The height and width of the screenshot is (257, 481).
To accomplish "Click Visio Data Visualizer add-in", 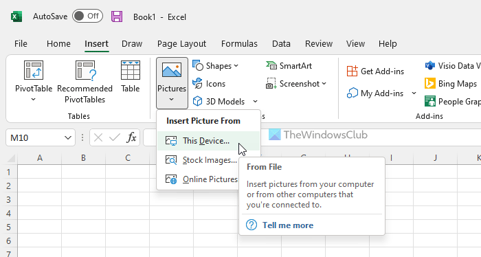I will click(x=452, y=66).
